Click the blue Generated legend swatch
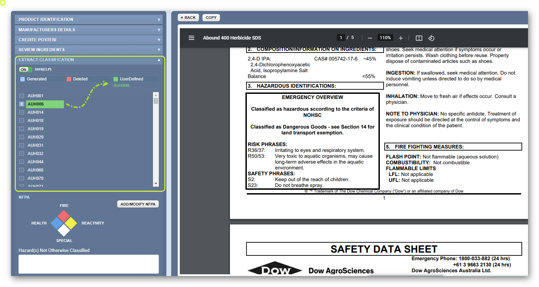This screenshot has height=287, width=539. click(23, 79)
